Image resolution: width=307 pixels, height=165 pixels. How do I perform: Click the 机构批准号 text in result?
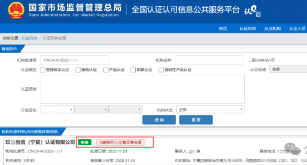pyautogui.click(x=34, y=151)
